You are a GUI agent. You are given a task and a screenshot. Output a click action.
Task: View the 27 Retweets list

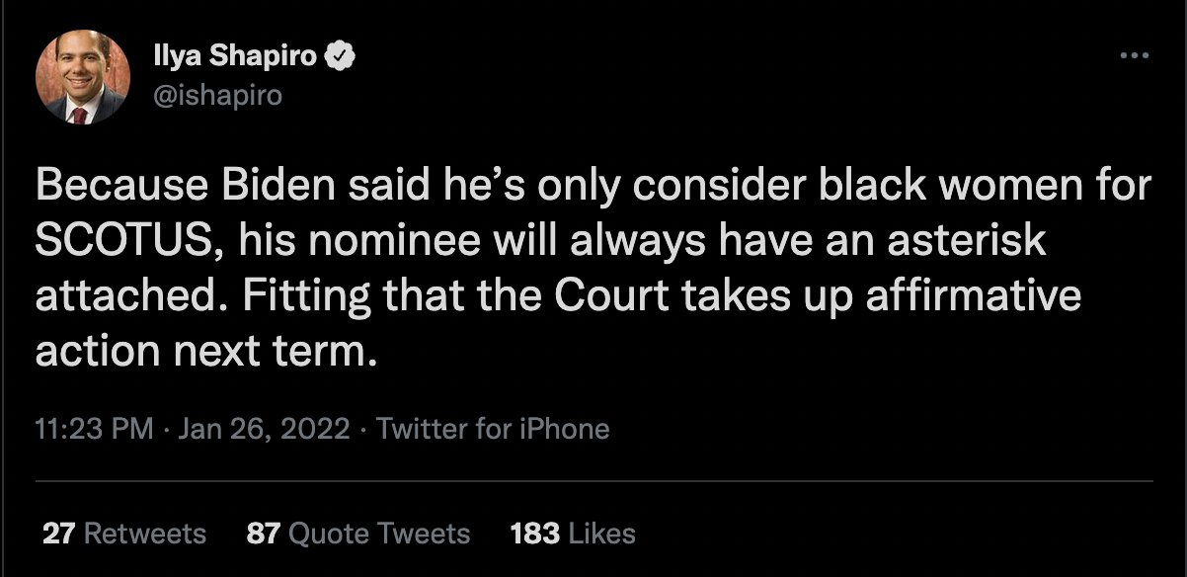pos(124,534)
